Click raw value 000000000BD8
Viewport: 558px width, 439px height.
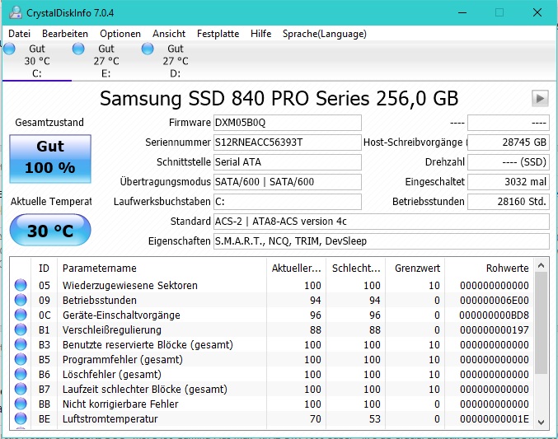[495, 315]
